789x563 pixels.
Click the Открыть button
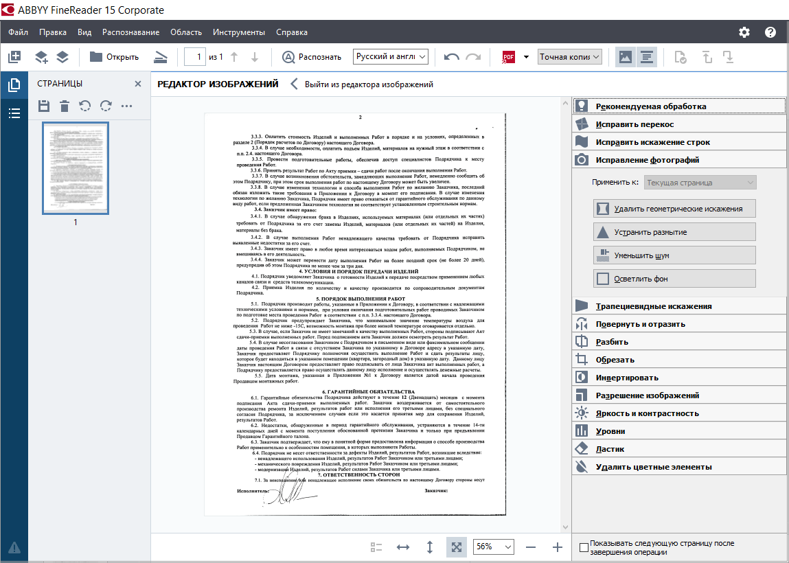[x=114, y=57]
